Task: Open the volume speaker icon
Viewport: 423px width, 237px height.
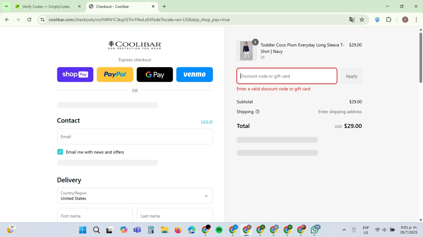Action: pos(384,230)
